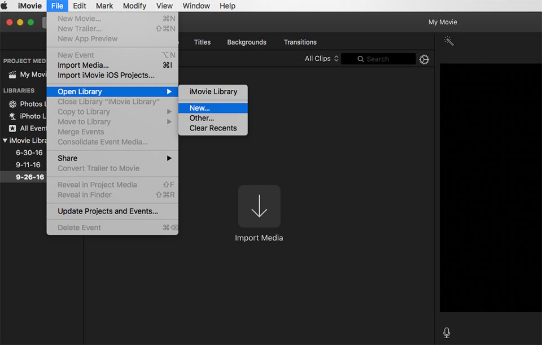Click the black viewer preview area
This screenshot has width=542, height=345.
tap(491, 187)
